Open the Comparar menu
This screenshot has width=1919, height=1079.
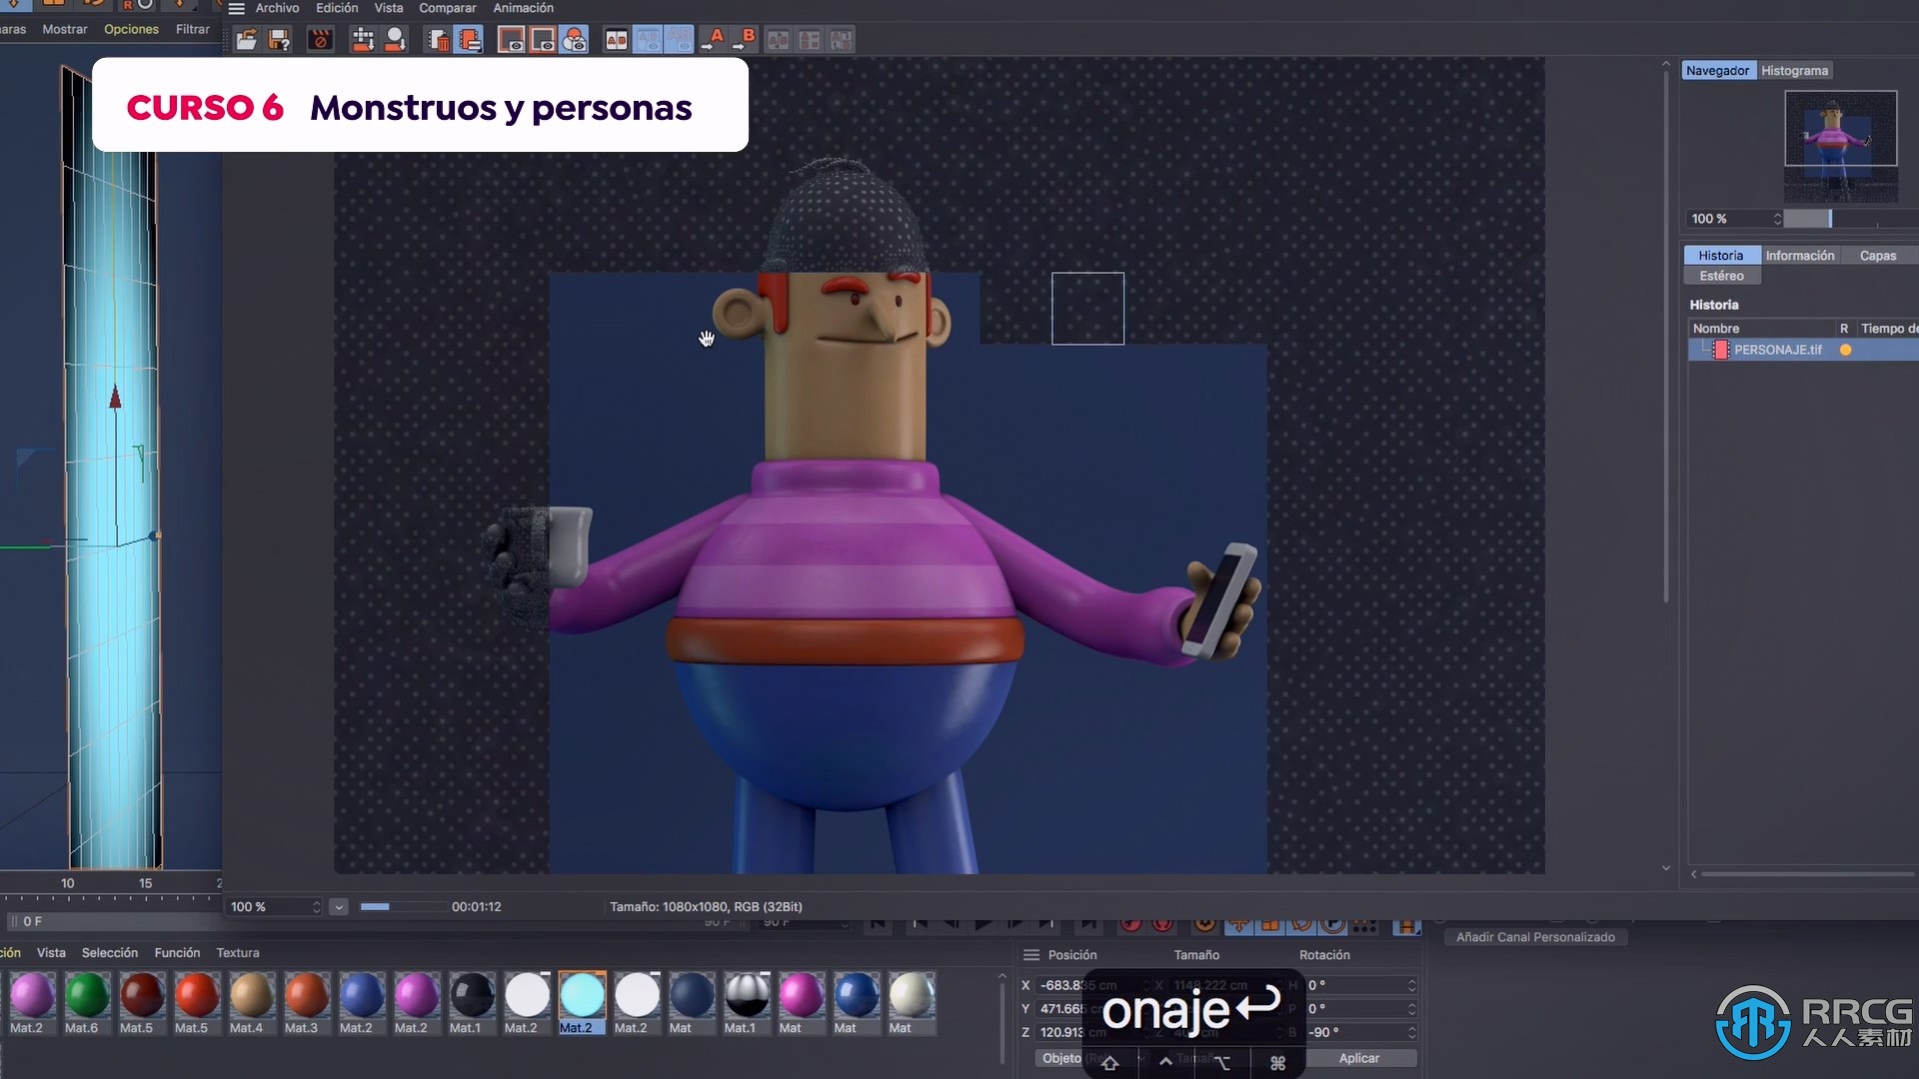448,8
